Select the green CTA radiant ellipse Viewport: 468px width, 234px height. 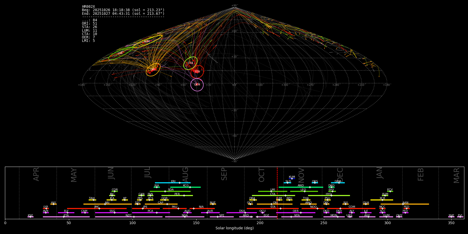[190, 63]
